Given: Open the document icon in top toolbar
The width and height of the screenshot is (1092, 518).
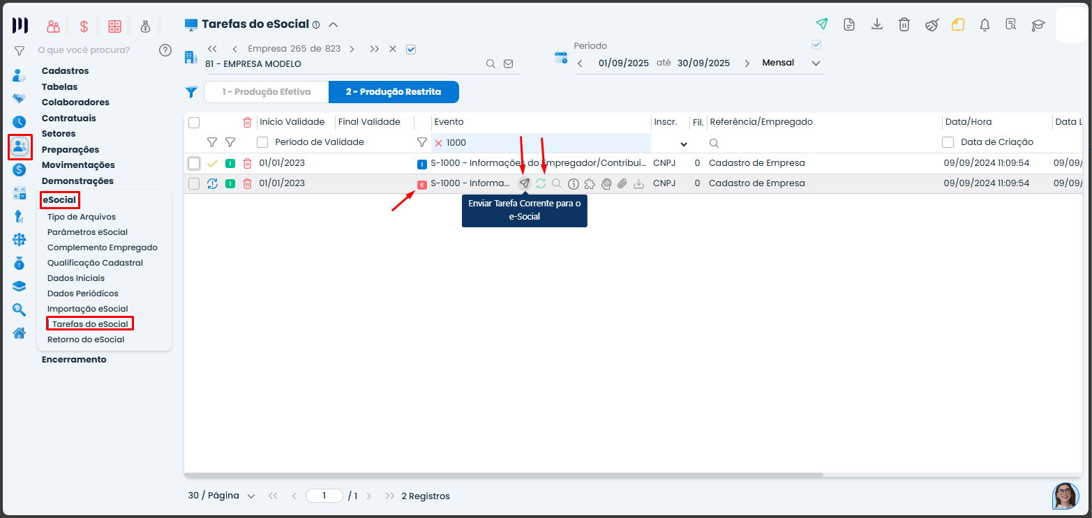Looking at the screenshot, I should 849,24.
